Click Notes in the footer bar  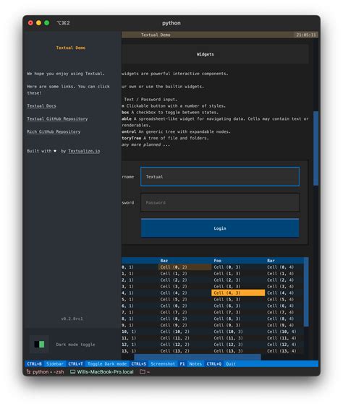click(195, 364)
